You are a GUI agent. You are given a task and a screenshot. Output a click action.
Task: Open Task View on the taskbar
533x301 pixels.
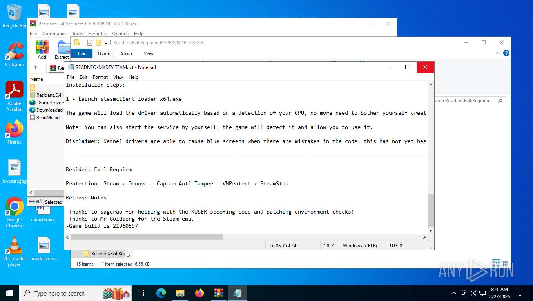141,293
